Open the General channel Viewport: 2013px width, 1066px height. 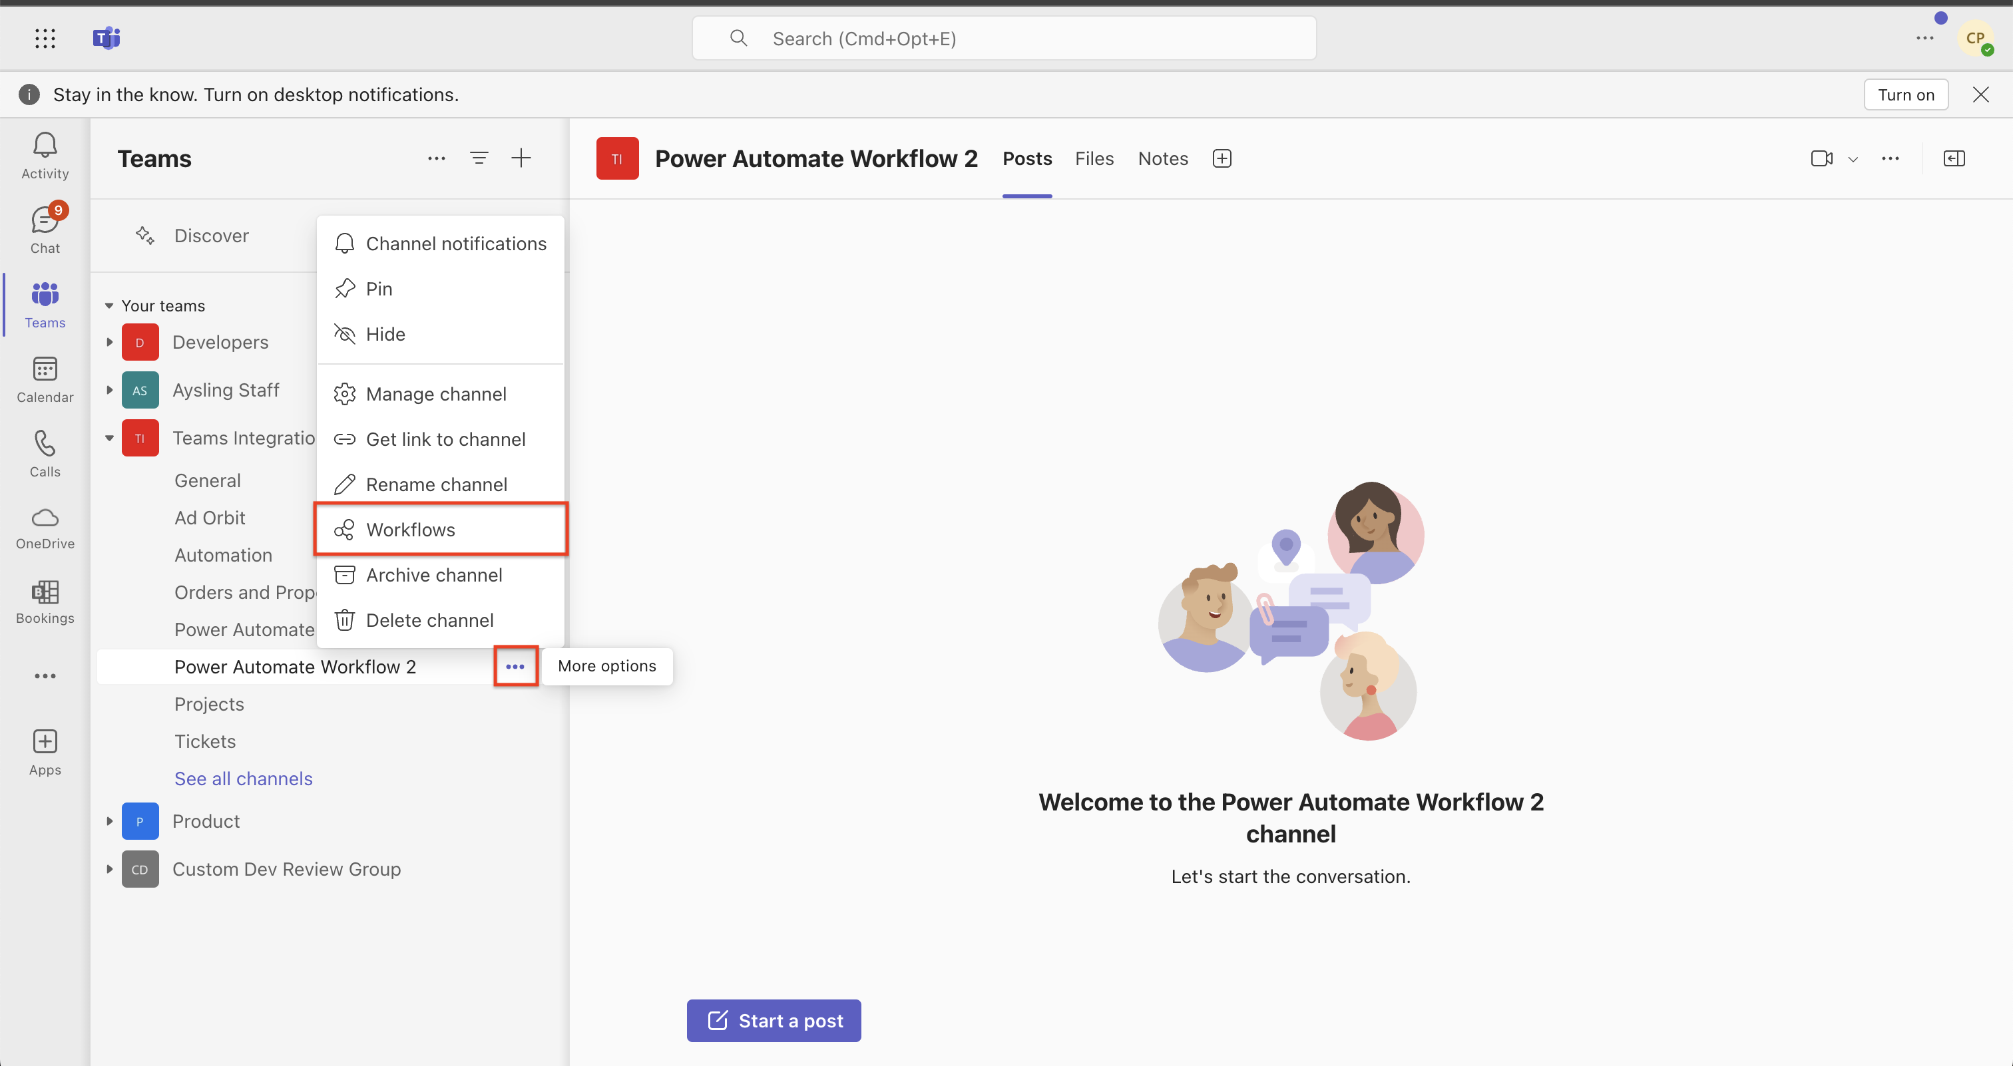pyautogui.click(x=207, y=480)
